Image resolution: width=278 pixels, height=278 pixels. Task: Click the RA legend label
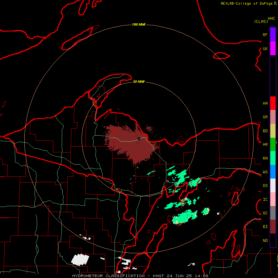pos(265,158)
